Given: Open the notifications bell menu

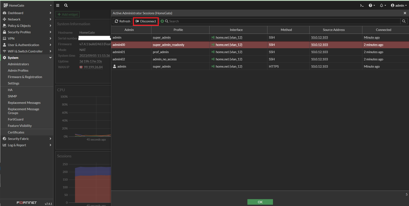Looking at the screenshot, I should pos(383,5).
